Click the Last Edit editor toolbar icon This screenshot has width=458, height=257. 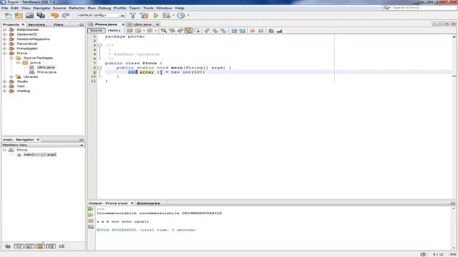pos(130,31)
